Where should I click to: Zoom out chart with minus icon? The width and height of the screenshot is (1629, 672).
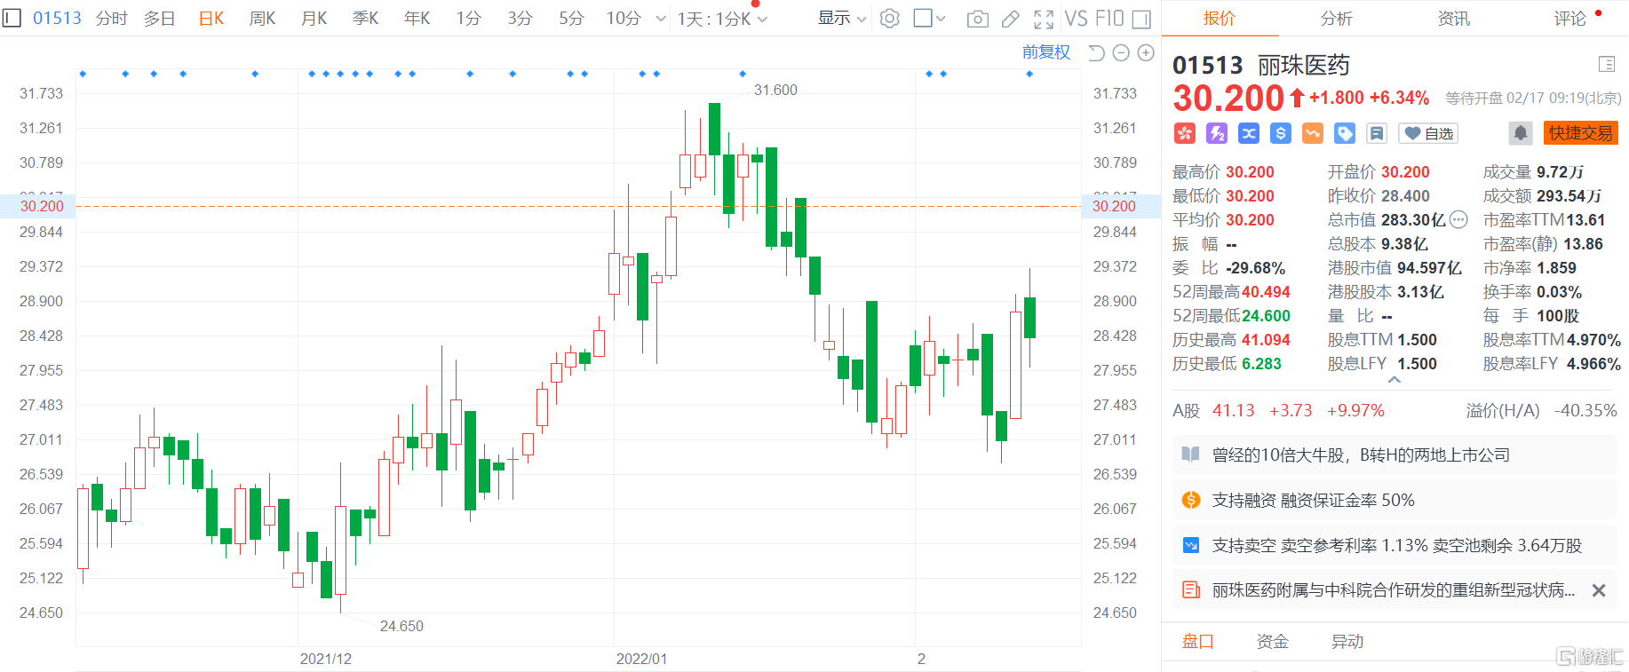coord(1121,53)
